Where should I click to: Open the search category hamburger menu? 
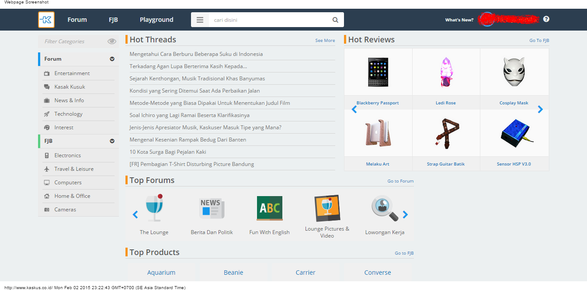(x=200, y=20)
